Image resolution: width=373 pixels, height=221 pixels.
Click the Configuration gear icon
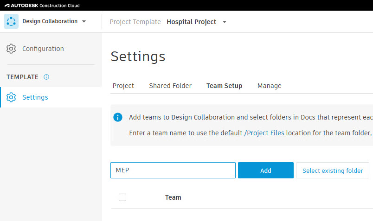[11, 49]
